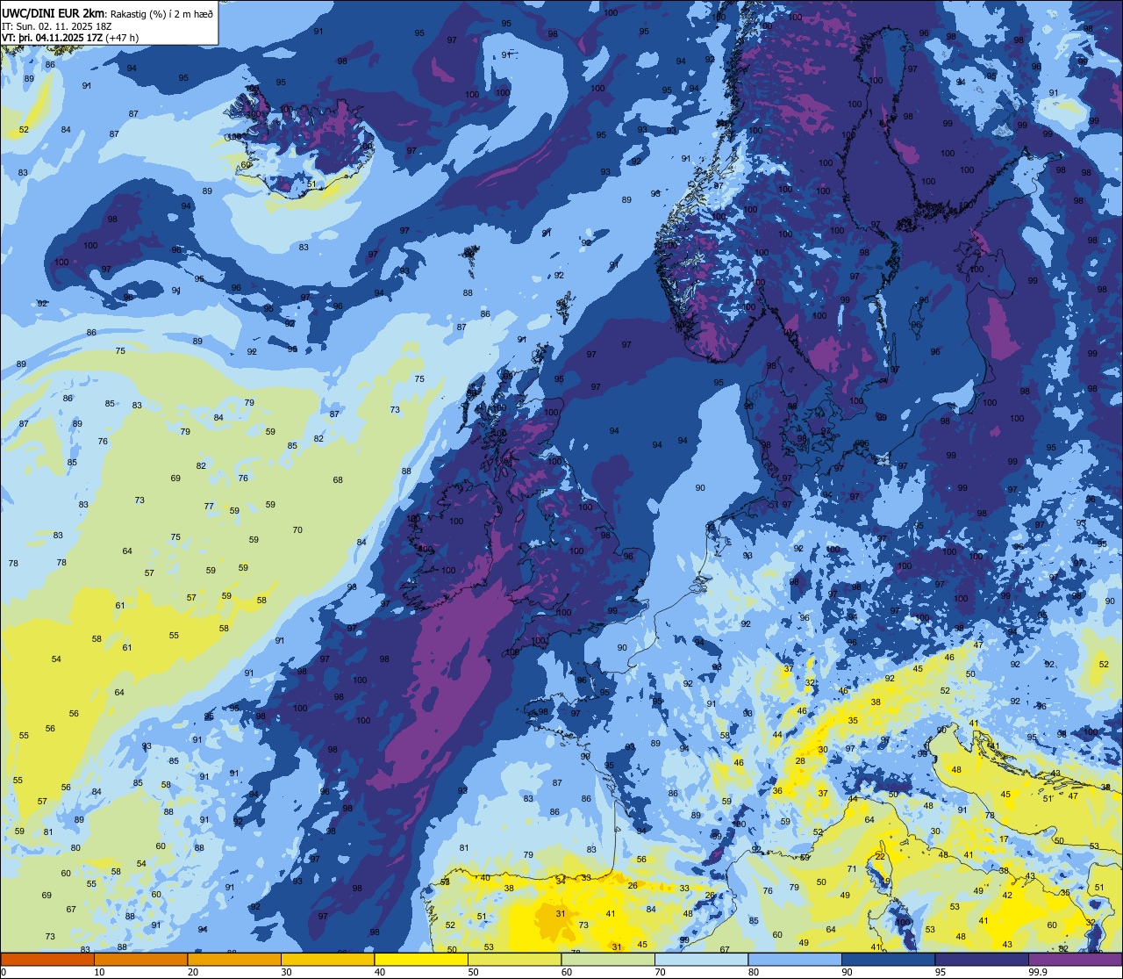Click the bright yellow 40–50 legend swatch
1123x979 pixels.
[x=421, y=959]
